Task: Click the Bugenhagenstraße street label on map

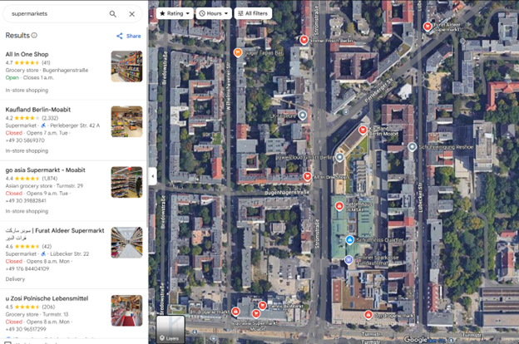Action: click(287, 192)
